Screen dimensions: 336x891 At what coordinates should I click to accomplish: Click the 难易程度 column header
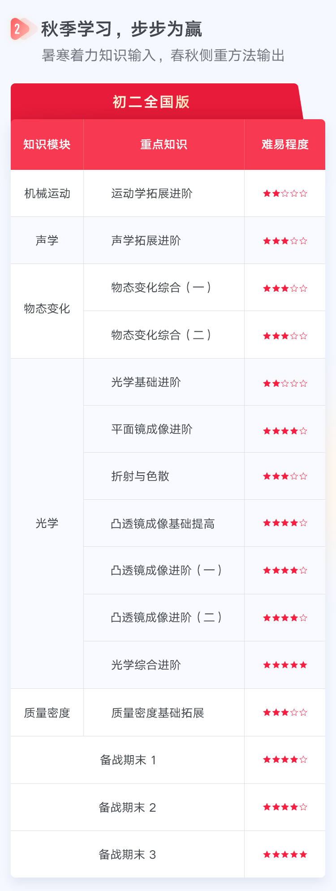[285, 144]
